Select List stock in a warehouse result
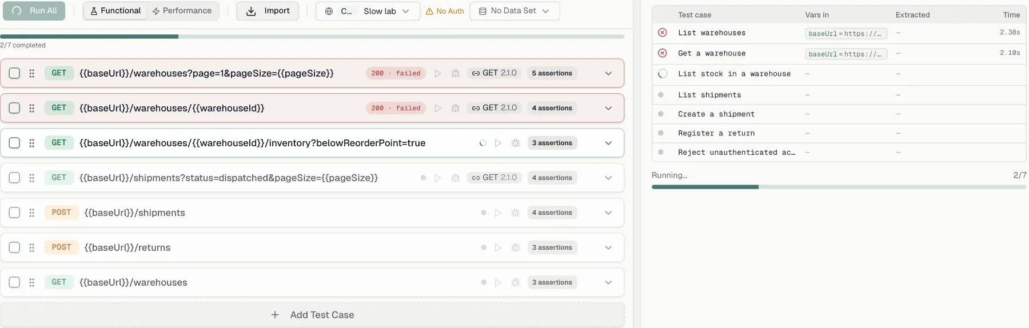 point(839,74)
